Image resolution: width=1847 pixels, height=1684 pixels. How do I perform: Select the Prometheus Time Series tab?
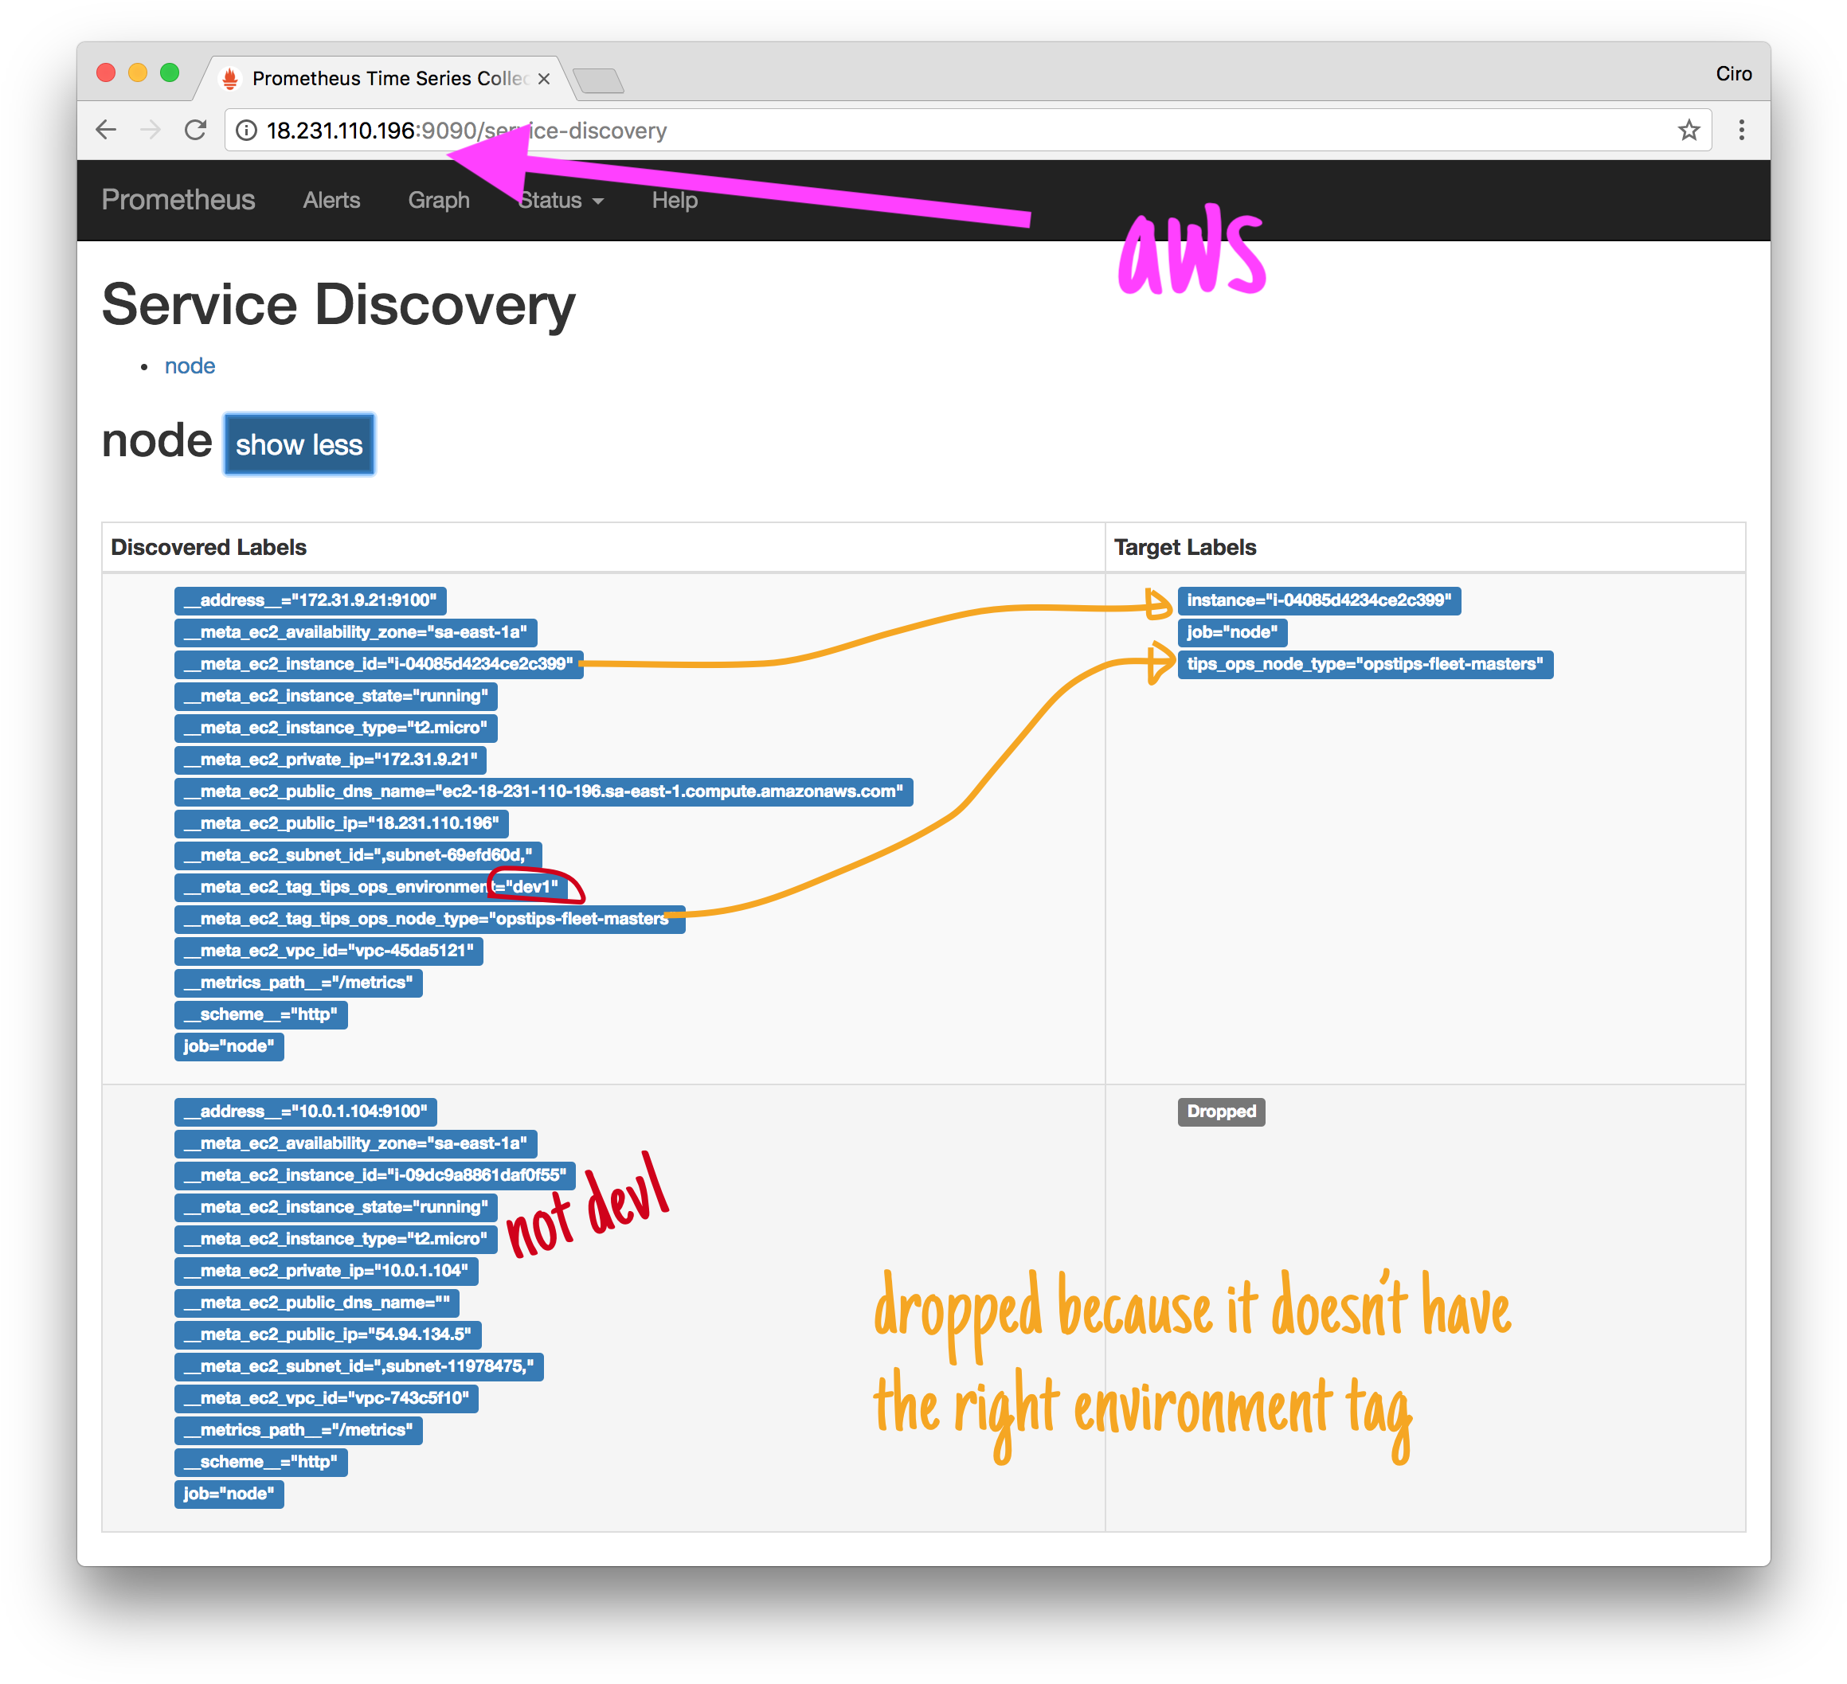click(385, 79)
